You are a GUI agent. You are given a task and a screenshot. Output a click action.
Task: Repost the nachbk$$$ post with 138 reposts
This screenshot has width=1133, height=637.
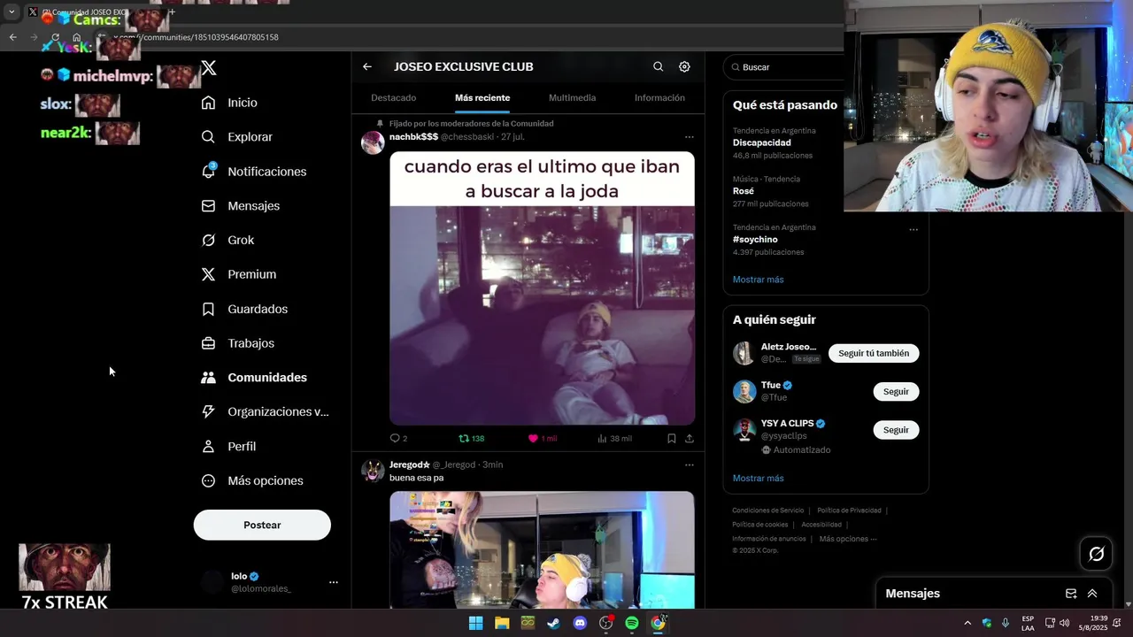click(x=472, y=439)
